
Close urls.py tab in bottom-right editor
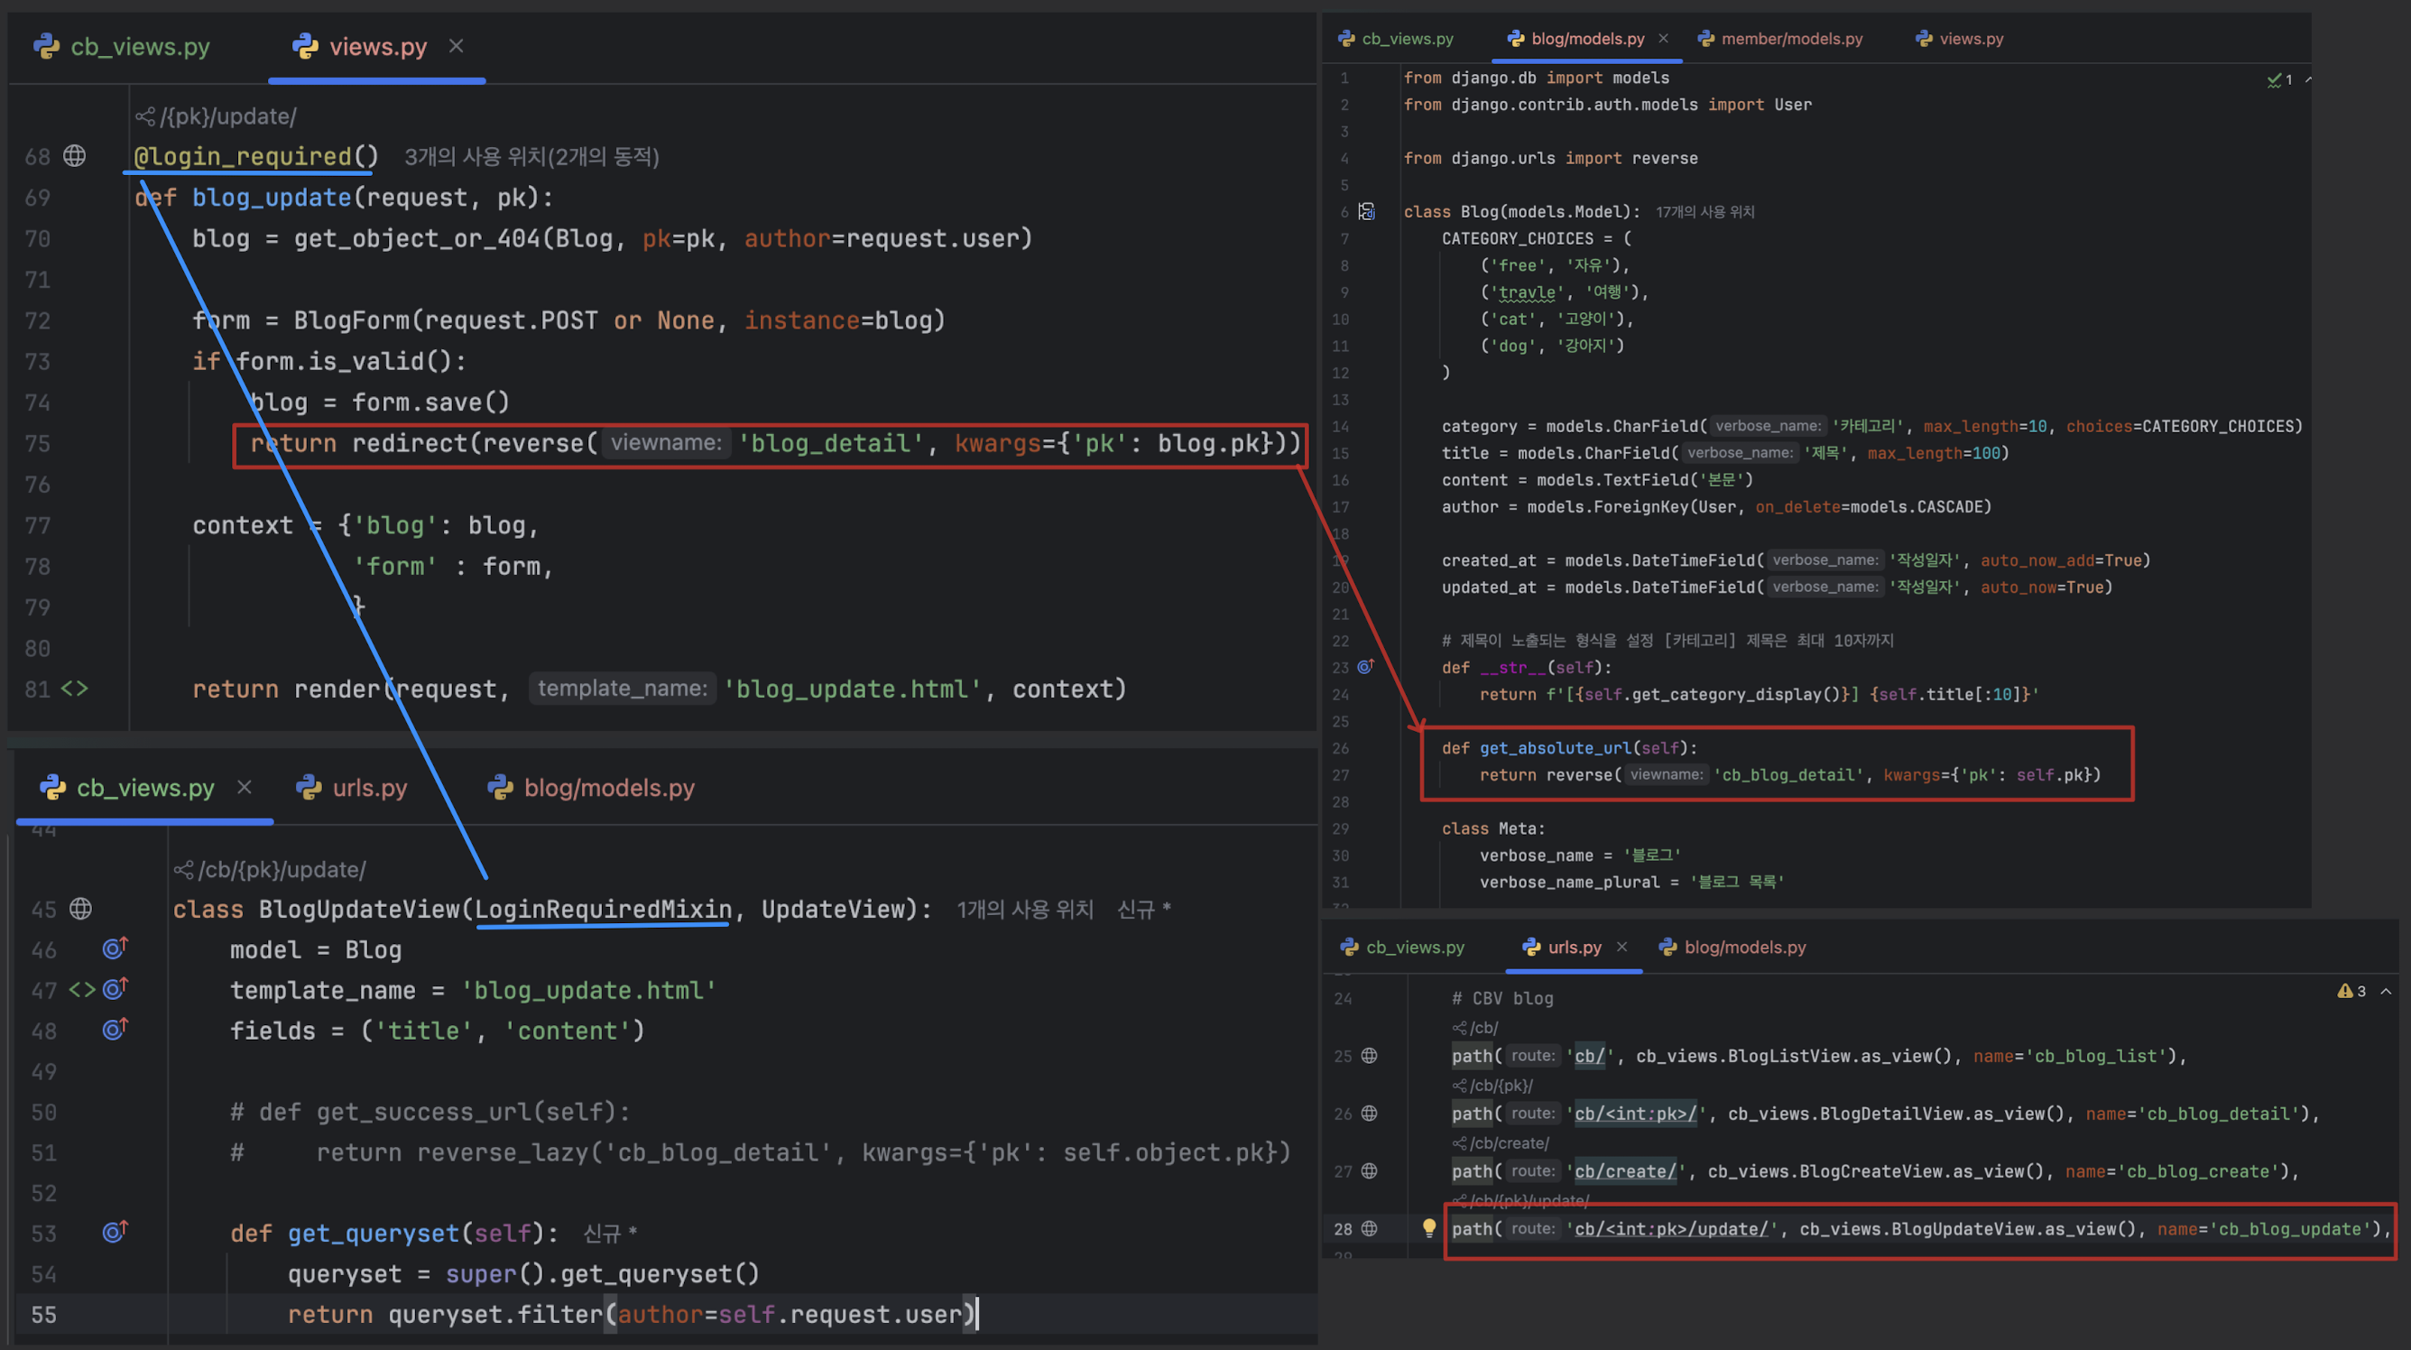pos(1622,947)
